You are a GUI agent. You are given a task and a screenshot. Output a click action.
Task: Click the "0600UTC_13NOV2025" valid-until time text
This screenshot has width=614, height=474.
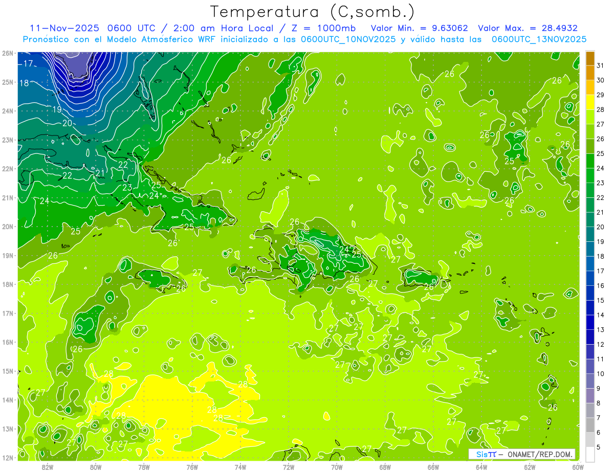[539, 39]
